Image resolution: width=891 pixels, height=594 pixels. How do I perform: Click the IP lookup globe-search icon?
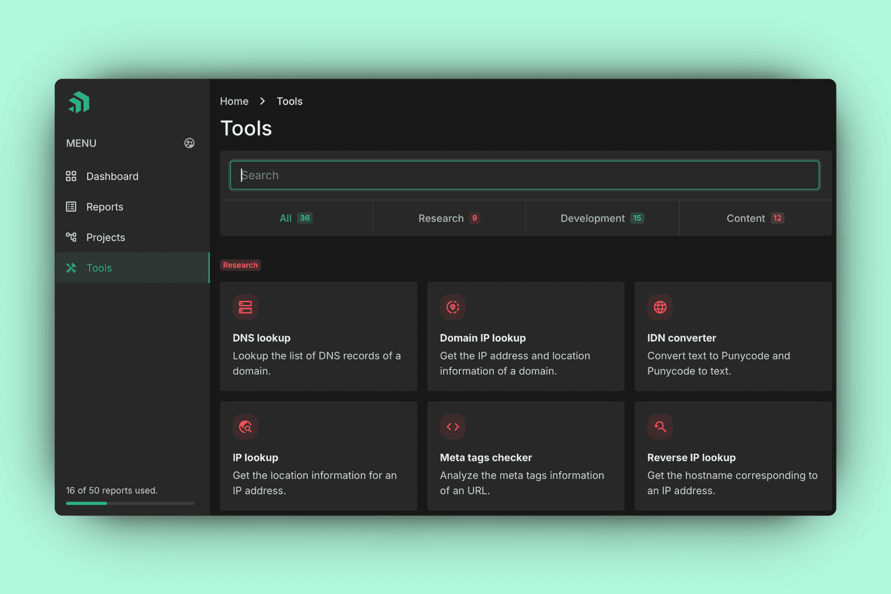pyautogui.click(x=245, y=427)
